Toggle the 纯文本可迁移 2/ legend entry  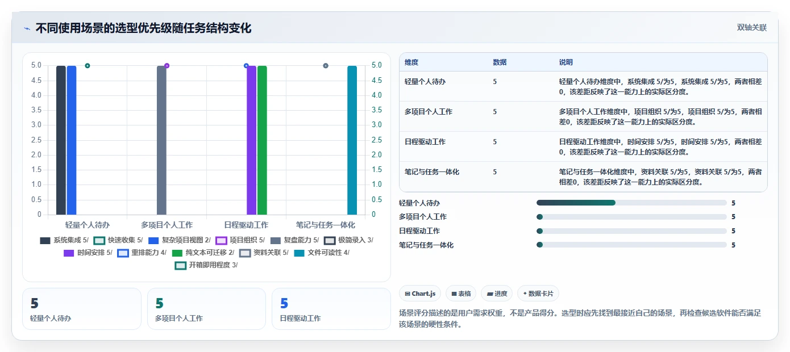click(203, 253)
